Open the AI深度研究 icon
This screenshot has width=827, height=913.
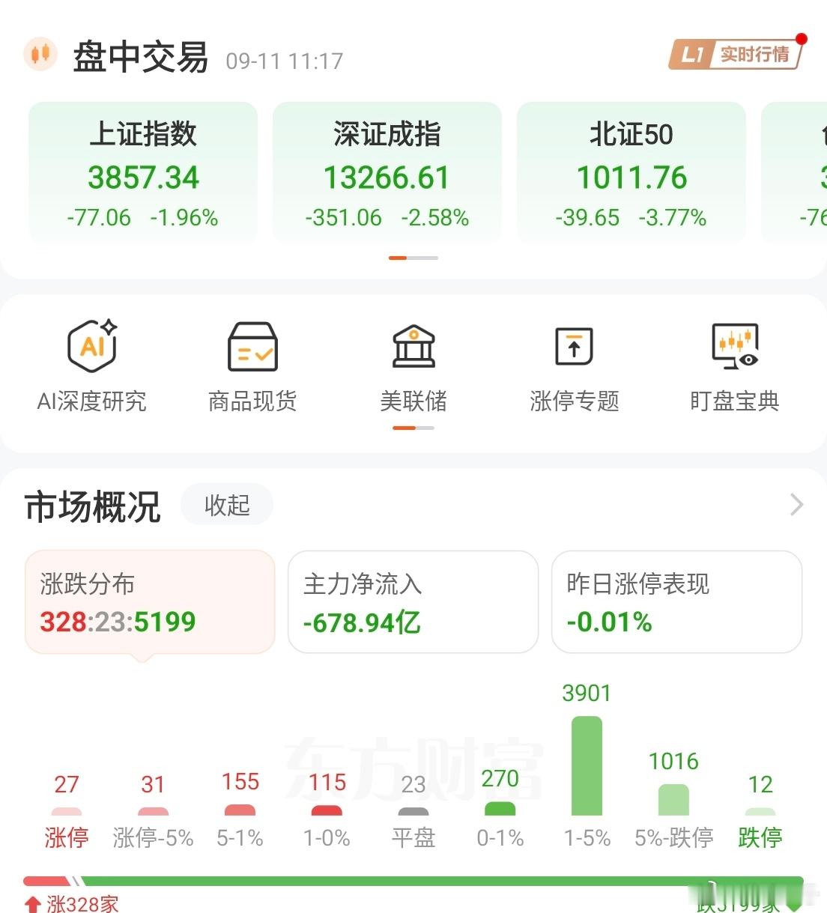92,346
